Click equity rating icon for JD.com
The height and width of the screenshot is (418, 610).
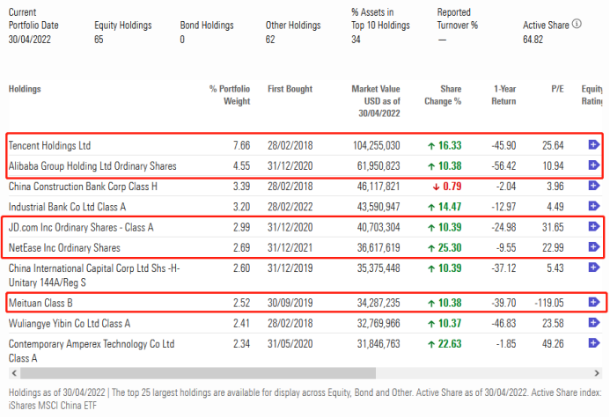click(593, 228)
